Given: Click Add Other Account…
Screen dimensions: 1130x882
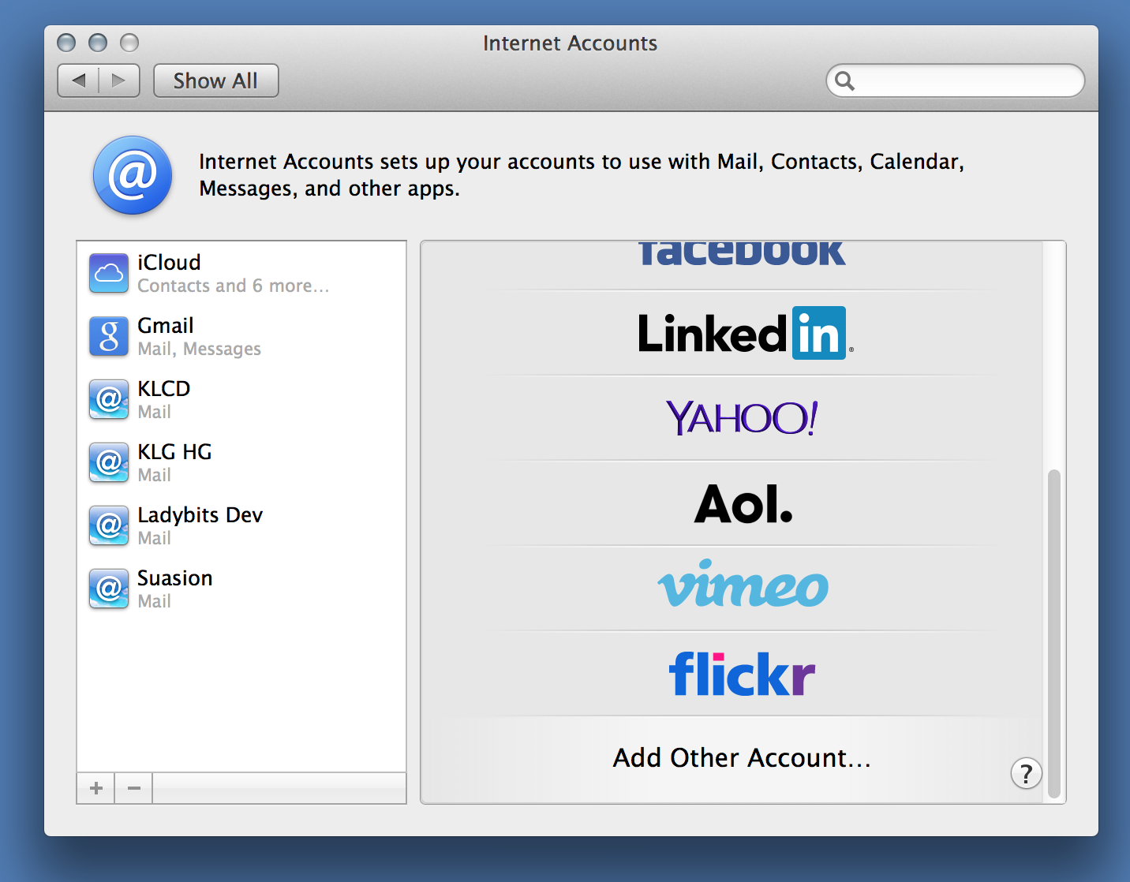Looking at the screenshot, I should click(x=742, y=757).
